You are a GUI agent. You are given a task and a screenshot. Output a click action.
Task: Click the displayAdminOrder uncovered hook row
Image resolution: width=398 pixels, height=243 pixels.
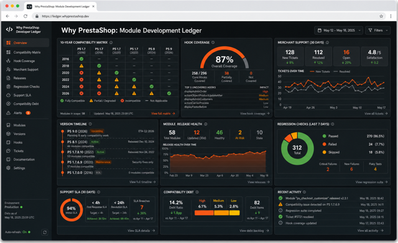tap(226, 91)
